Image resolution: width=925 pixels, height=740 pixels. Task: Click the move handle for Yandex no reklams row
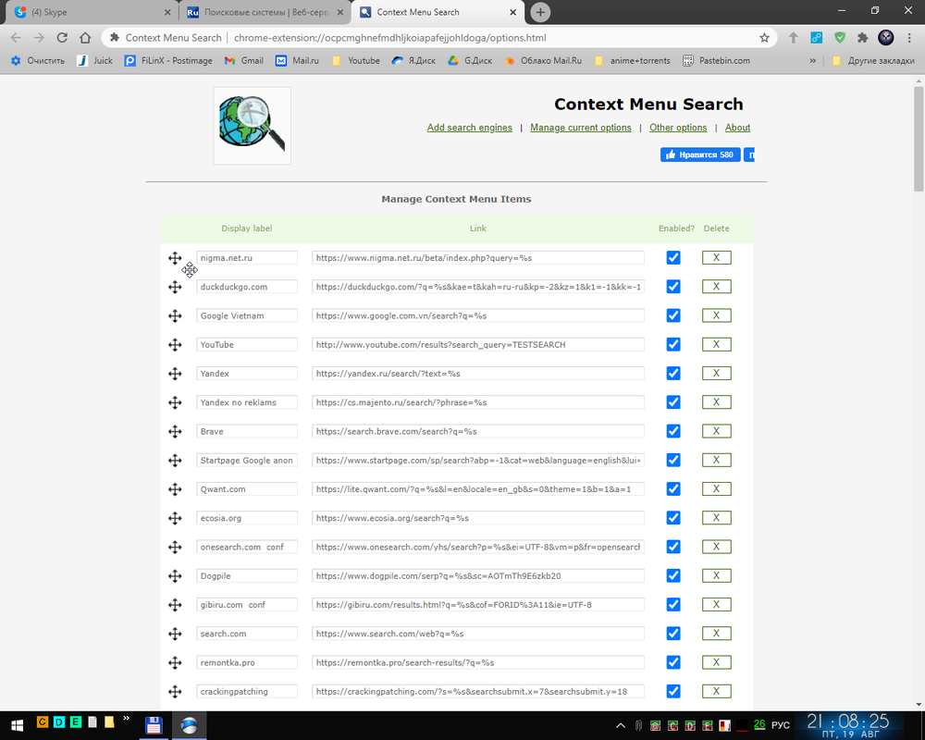pos(175,402)
